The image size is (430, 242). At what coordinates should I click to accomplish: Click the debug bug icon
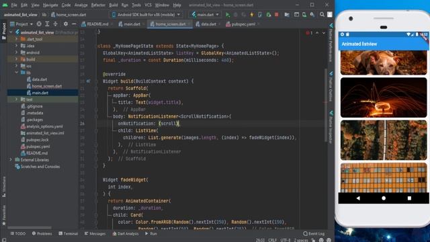tap(235, 15)
